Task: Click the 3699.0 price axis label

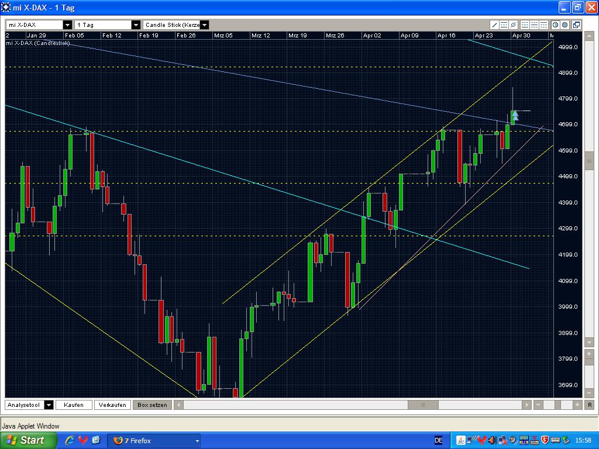Action: [x=568, y=385]
